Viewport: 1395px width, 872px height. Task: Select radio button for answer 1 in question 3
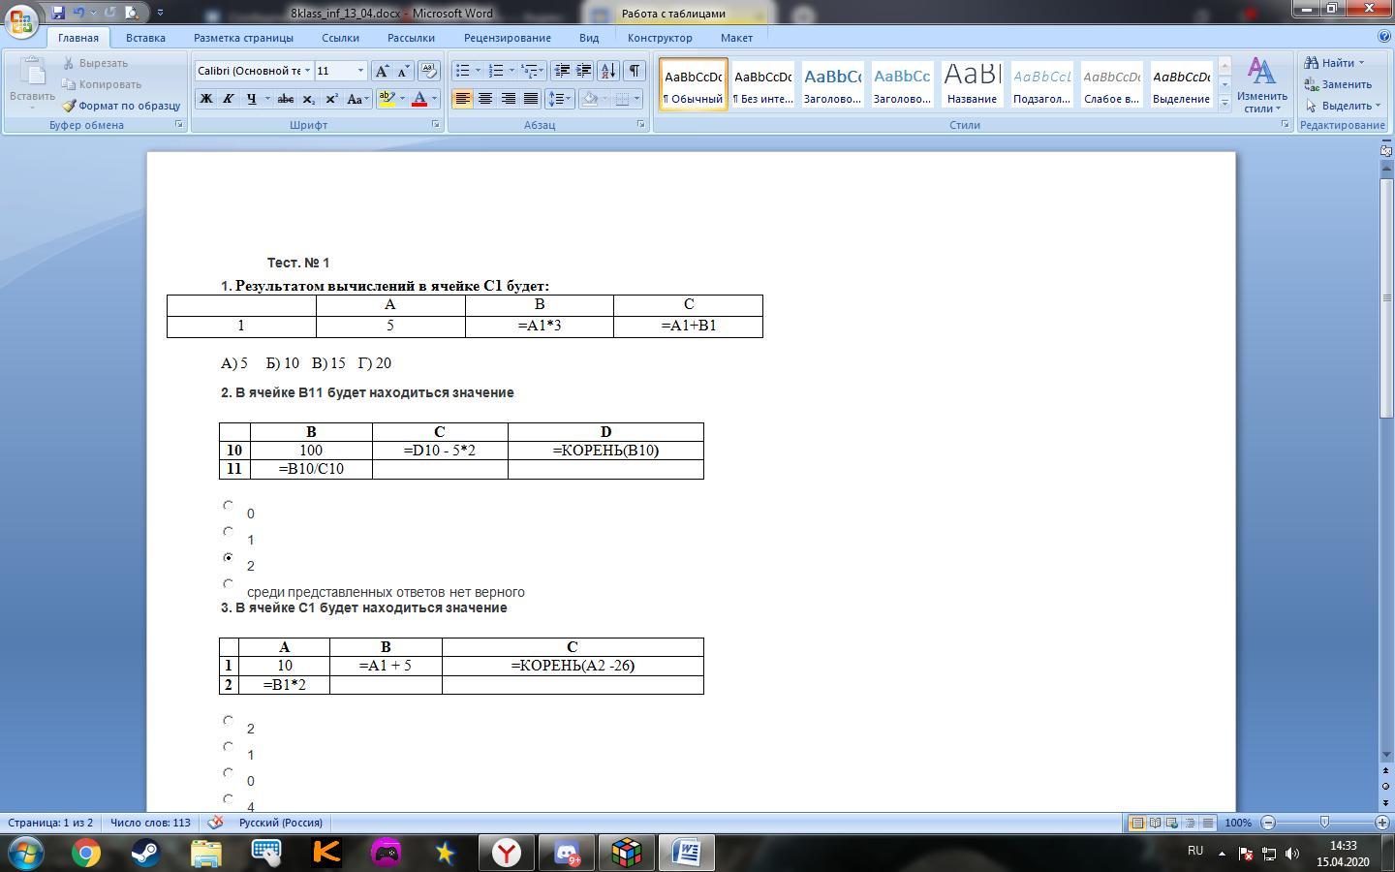(x=228, y=746)
